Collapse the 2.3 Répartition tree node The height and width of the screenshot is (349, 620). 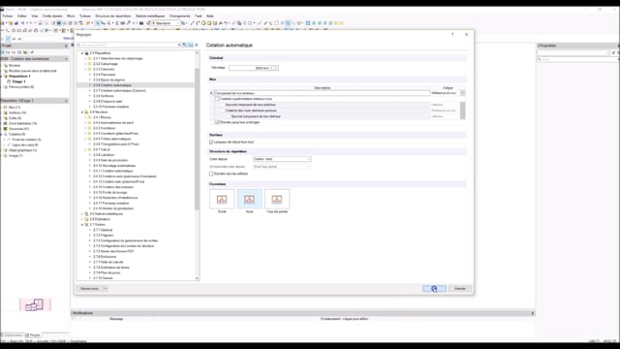[x=82, y=53]
